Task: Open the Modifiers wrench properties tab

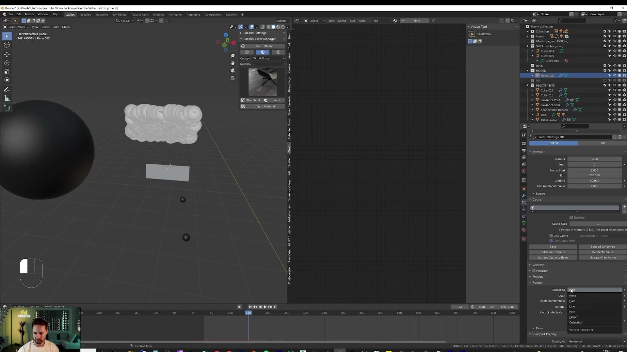Action: 524,196
